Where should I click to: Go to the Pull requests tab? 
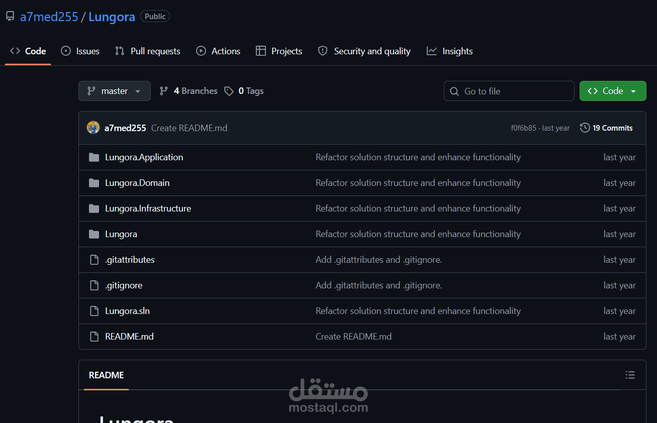pyautogui.click(x=148, y=51)
